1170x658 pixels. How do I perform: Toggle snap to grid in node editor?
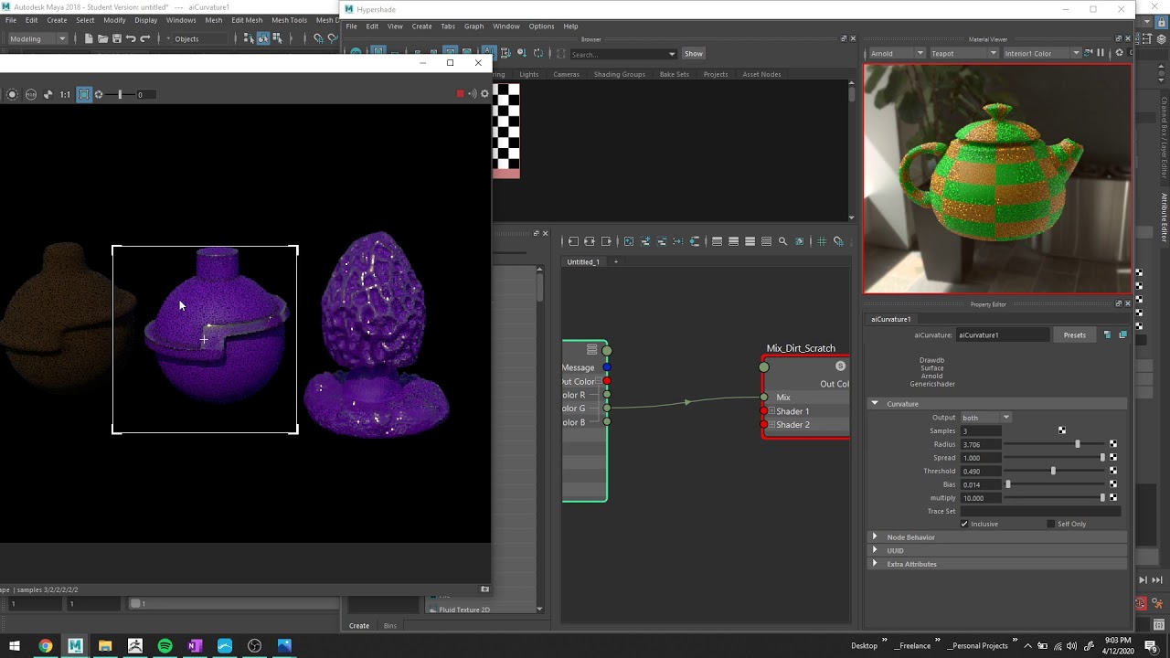[838, 241]
